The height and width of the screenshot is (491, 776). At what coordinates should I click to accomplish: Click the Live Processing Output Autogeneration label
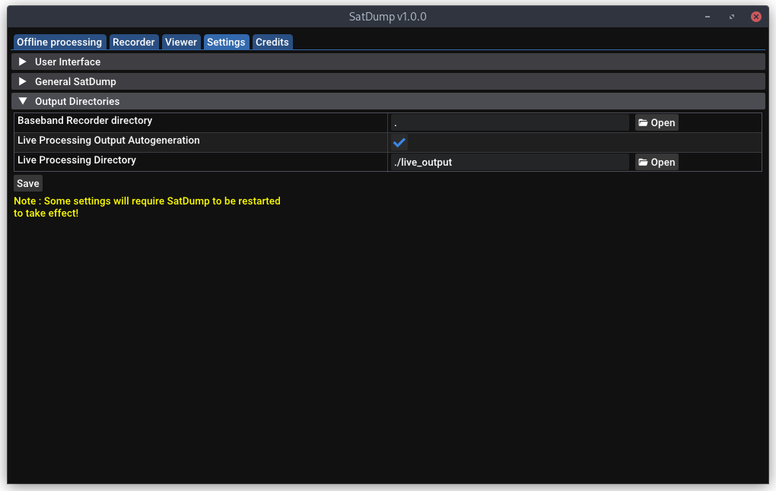pyautogui.click(x=108, y=141)
